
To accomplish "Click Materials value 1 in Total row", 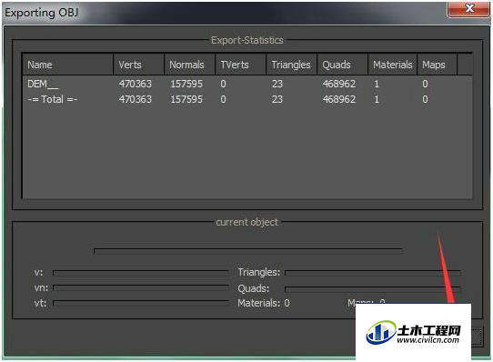I will tap(377, 99).
